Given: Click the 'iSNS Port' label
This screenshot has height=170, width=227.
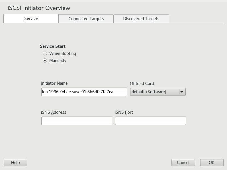Looking at the screenshot, I should 124,112.
